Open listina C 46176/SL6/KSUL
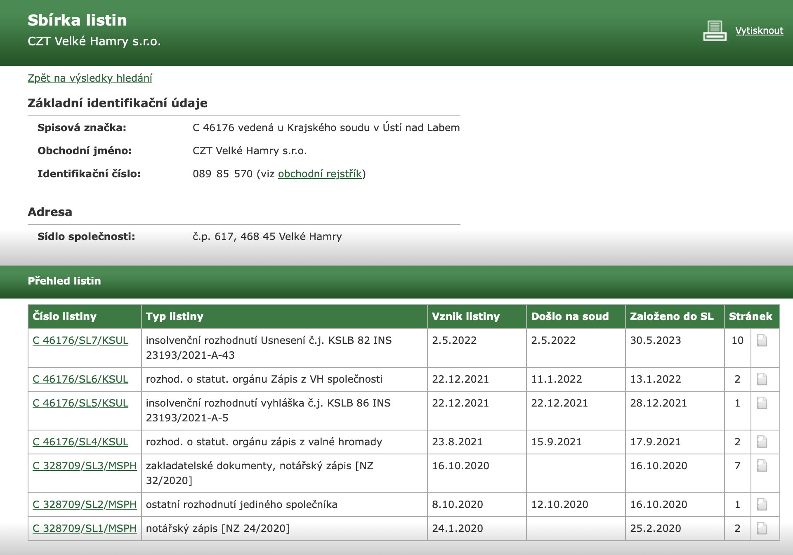This screenshot has height=555, width=793. [x=80, y=379]
